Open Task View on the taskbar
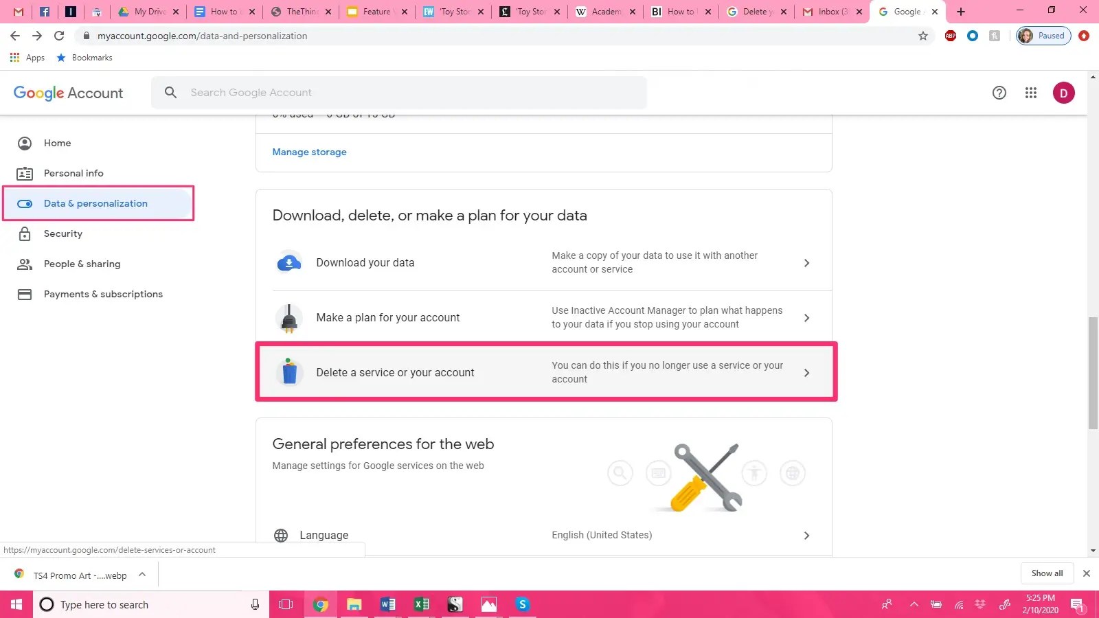The height and width of the screenshot is (618, 1099). [x=286, y=604]
